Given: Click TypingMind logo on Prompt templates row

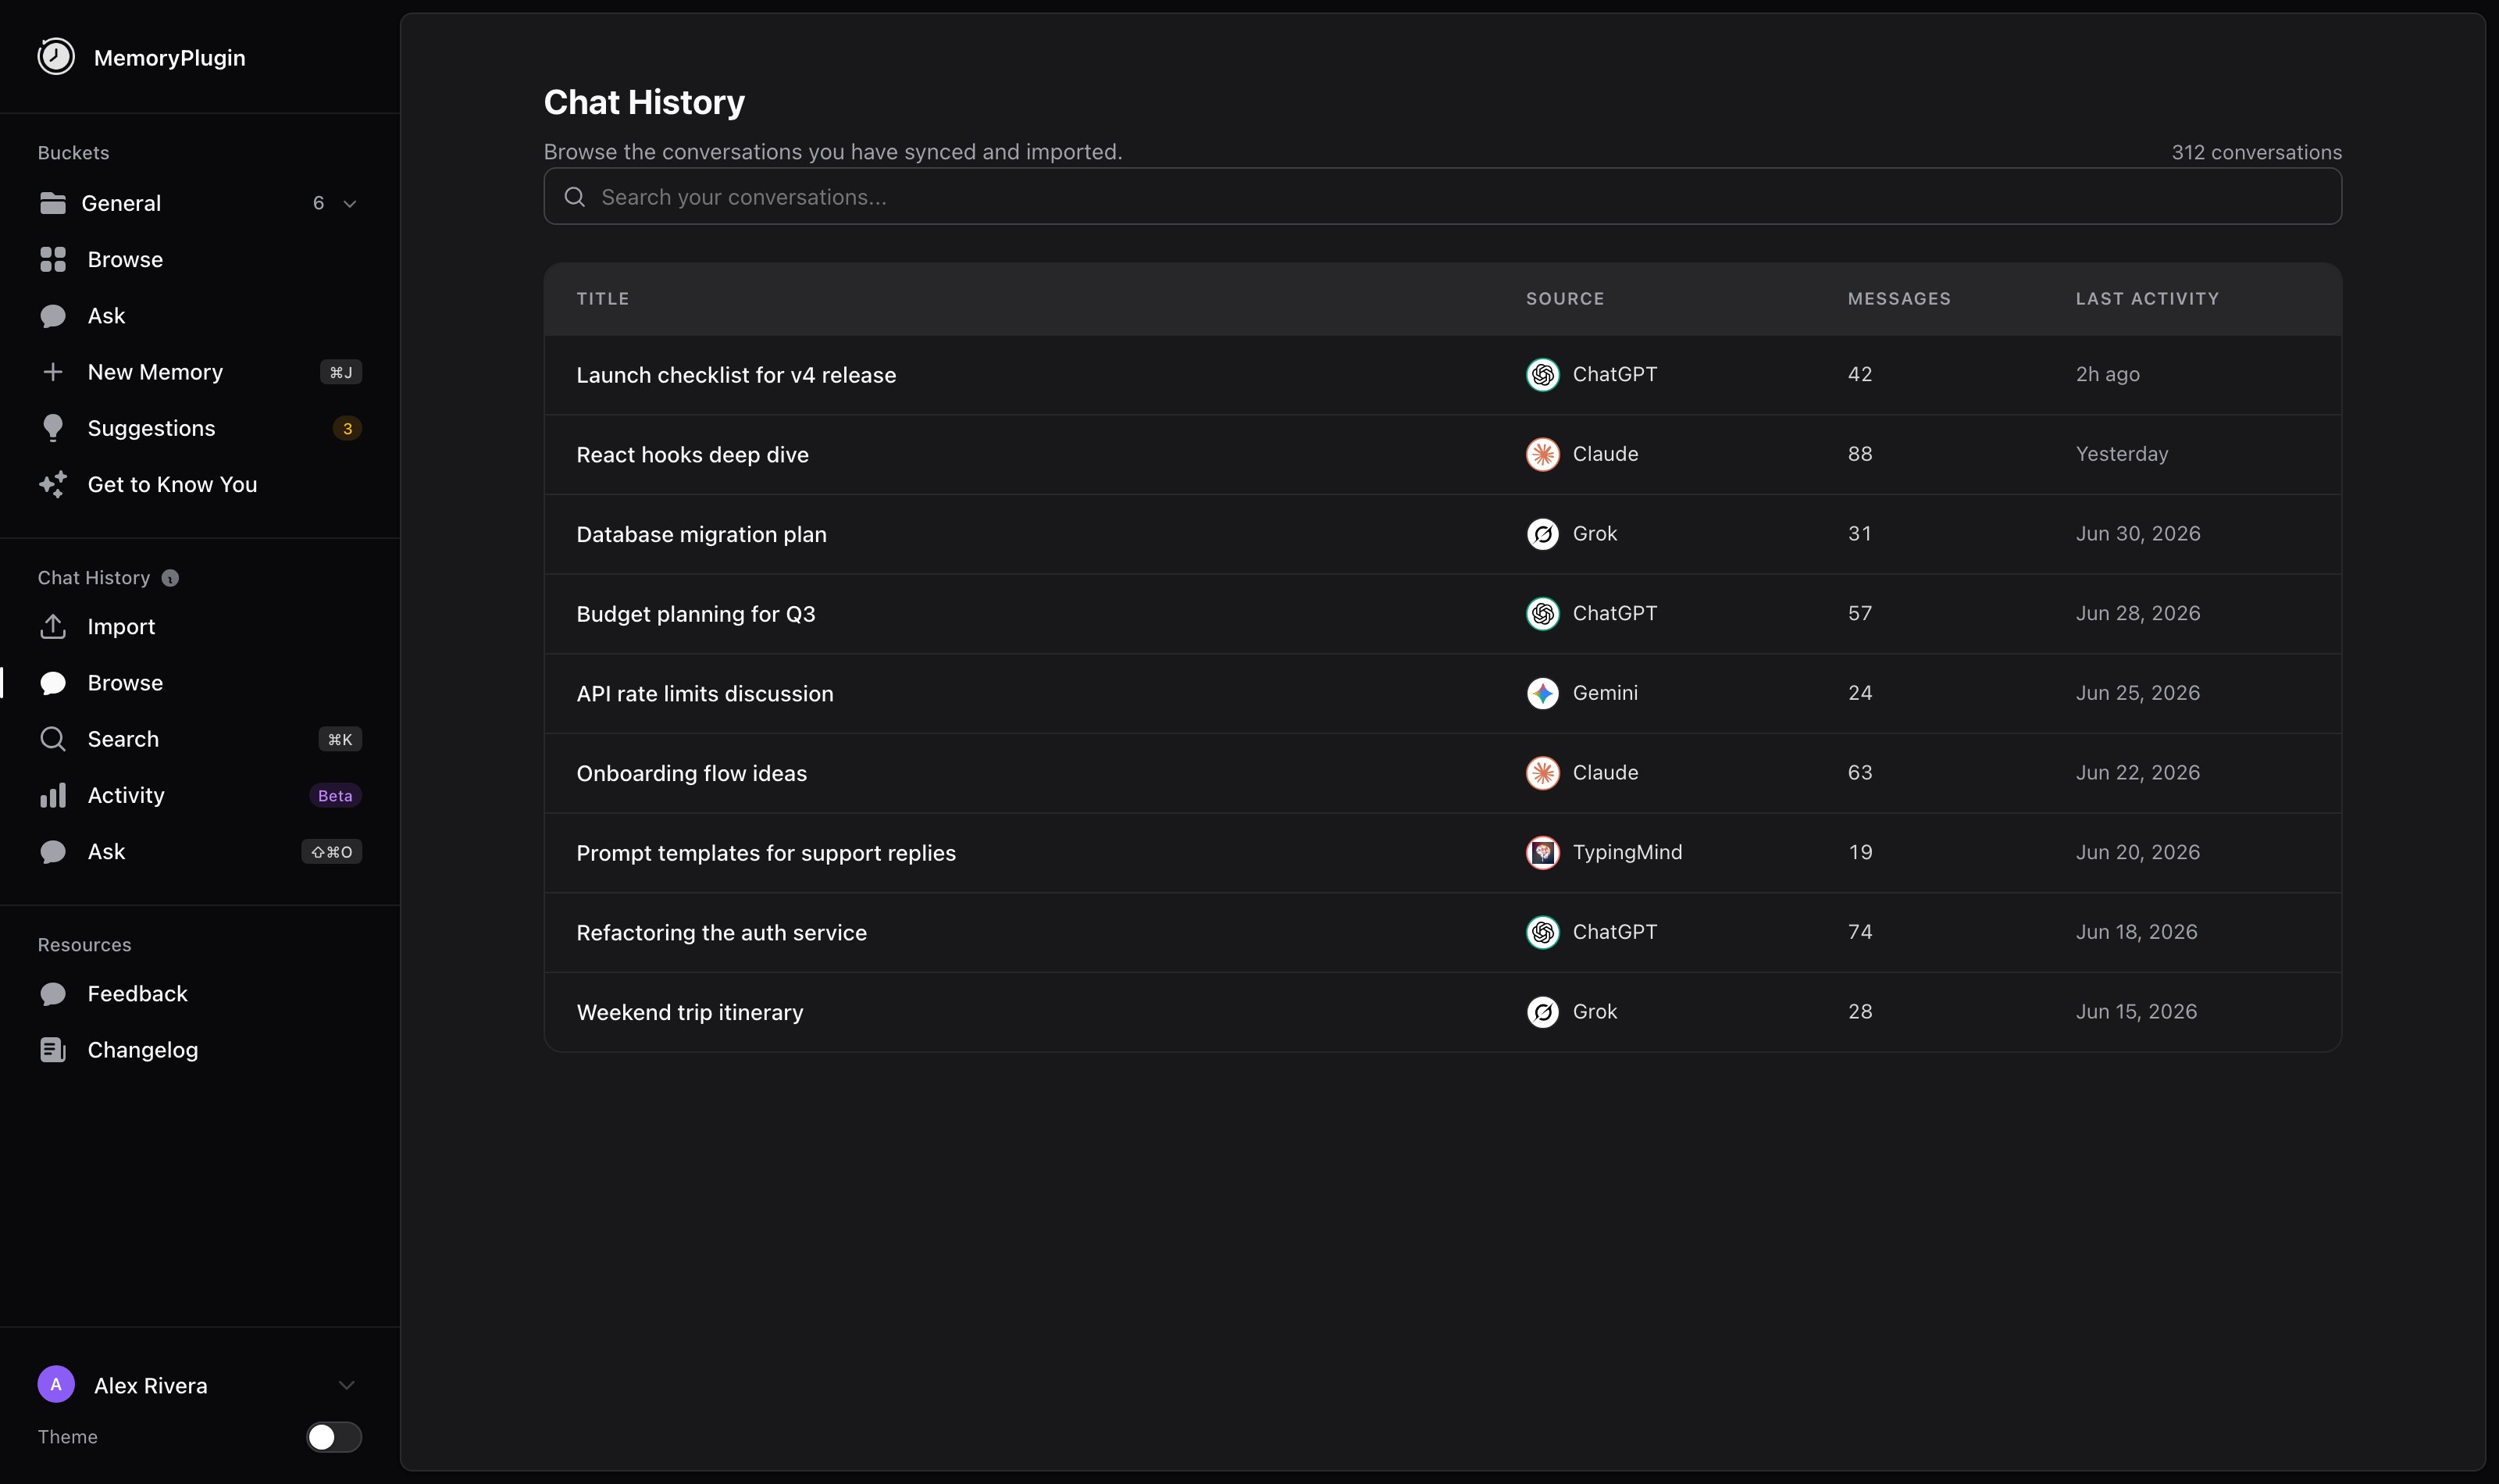Looking at the screenshot, I should coord(1542,852).
